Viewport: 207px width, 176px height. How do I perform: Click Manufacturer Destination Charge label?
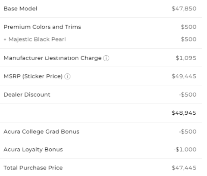click(53, 58)
